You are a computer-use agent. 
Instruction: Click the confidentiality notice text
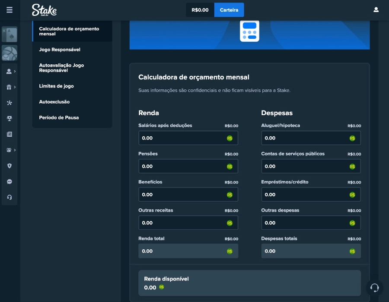tap(214, 90)
